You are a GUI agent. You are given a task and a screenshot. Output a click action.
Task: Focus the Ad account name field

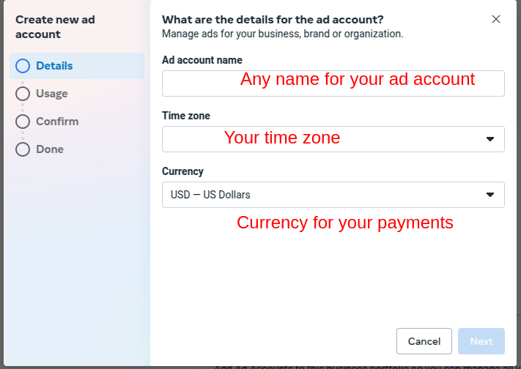(333, 83)
